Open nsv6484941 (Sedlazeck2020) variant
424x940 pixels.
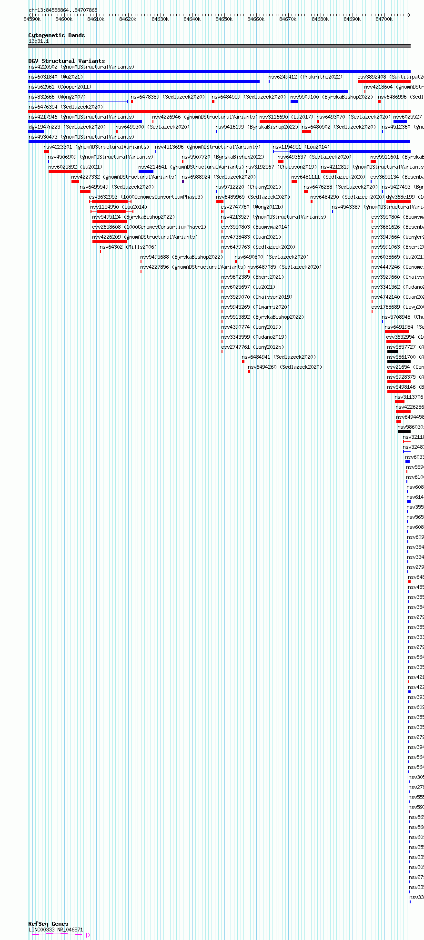(x=279, y=357)
